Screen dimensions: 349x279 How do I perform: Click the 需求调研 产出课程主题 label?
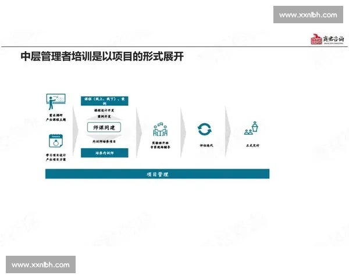pyautogui.click(x=56, y=117)
